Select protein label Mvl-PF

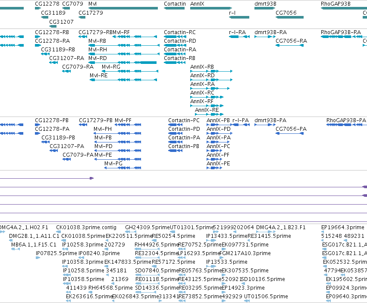pyautogui.click(x=123, y=120)
